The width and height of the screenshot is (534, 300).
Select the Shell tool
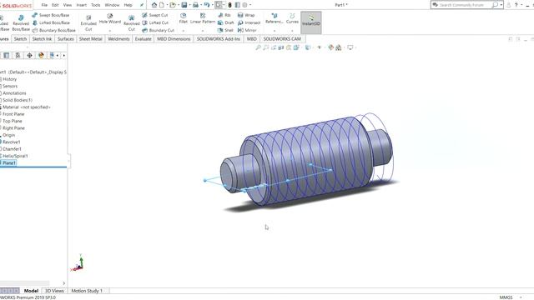(x=225, y=30)
